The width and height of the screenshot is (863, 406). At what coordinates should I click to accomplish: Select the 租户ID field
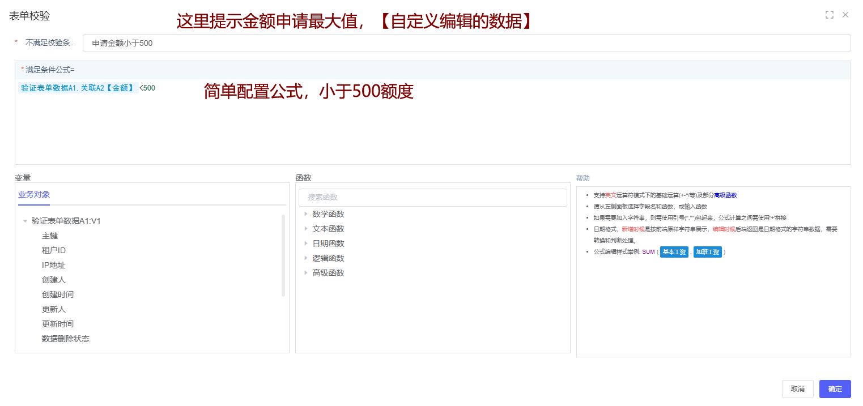(x=53, y=251)
